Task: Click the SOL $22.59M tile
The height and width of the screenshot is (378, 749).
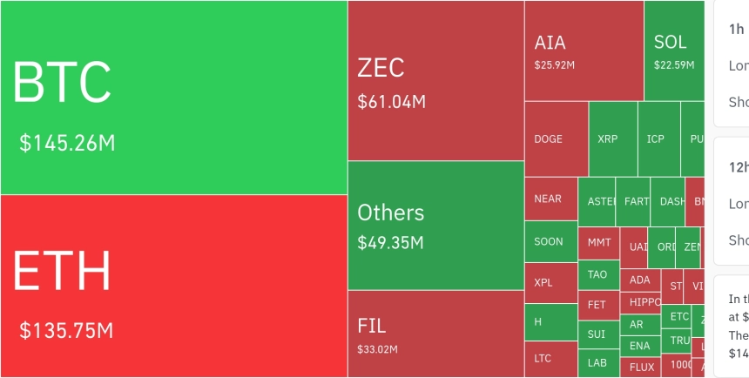Action: [x=673, y=51]
